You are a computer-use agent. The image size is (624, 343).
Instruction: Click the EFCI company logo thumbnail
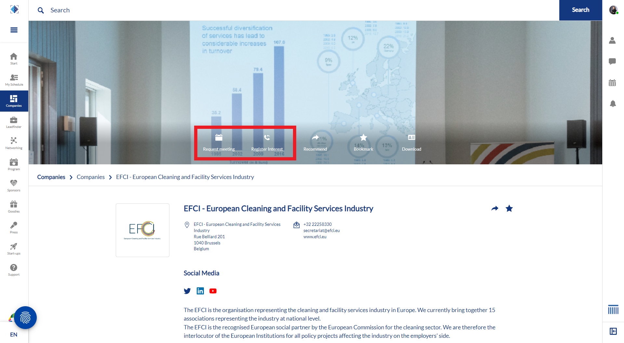pyautogui.click(x=142, y=230)
